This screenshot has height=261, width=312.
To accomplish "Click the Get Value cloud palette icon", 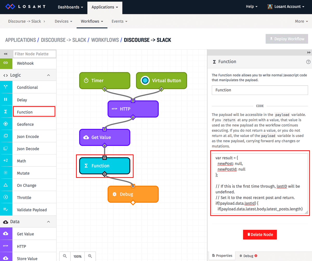I will tap(6, 234).
